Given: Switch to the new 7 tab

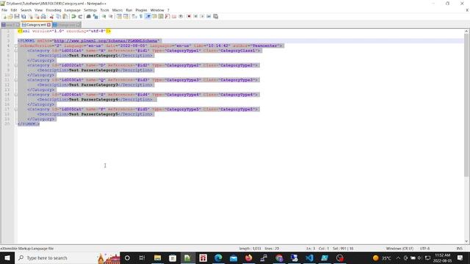Looking at the screenshot, I should tap(10, 25).
